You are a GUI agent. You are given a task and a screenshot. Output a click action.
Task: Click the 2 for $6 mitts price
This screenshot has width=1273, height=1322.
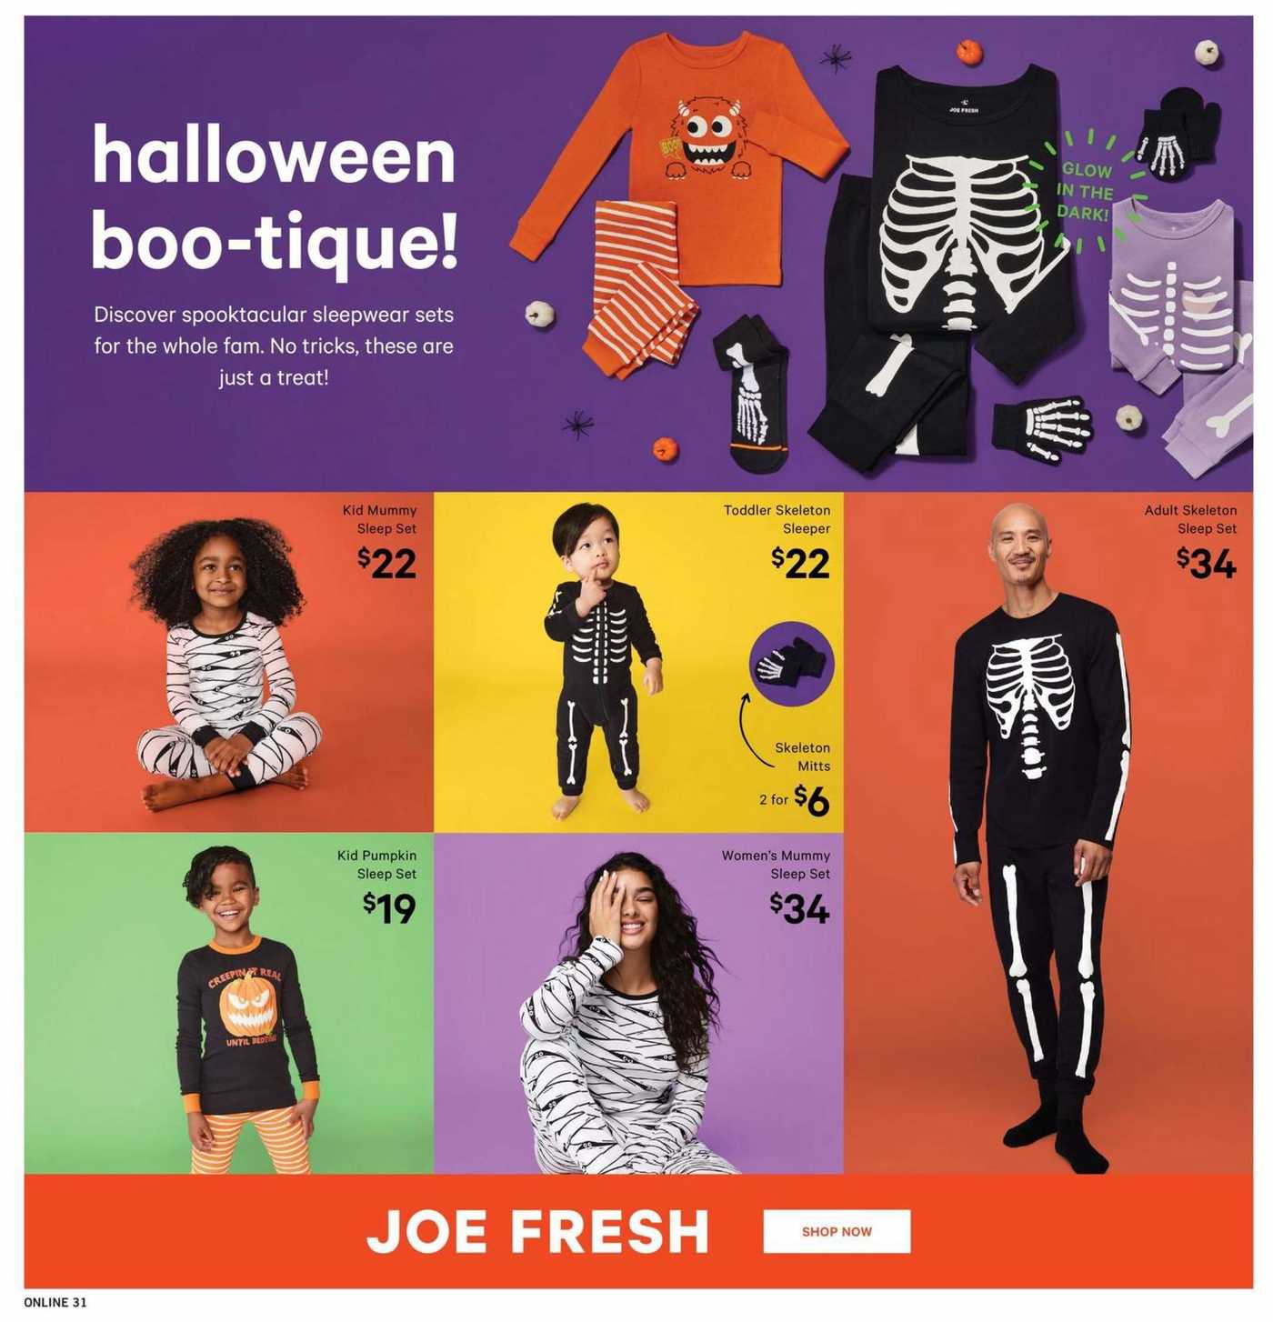click(x=795, y=800)
